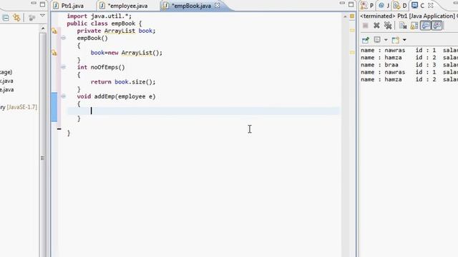Jump to first yellow overview ruler warning

(352, 30)
